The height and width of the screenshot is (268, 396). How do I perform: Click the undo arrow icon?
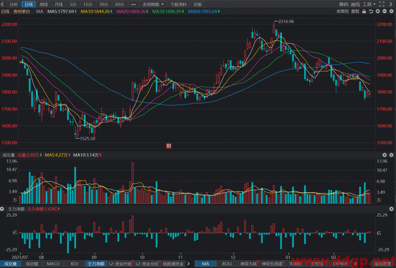(371, 11)
